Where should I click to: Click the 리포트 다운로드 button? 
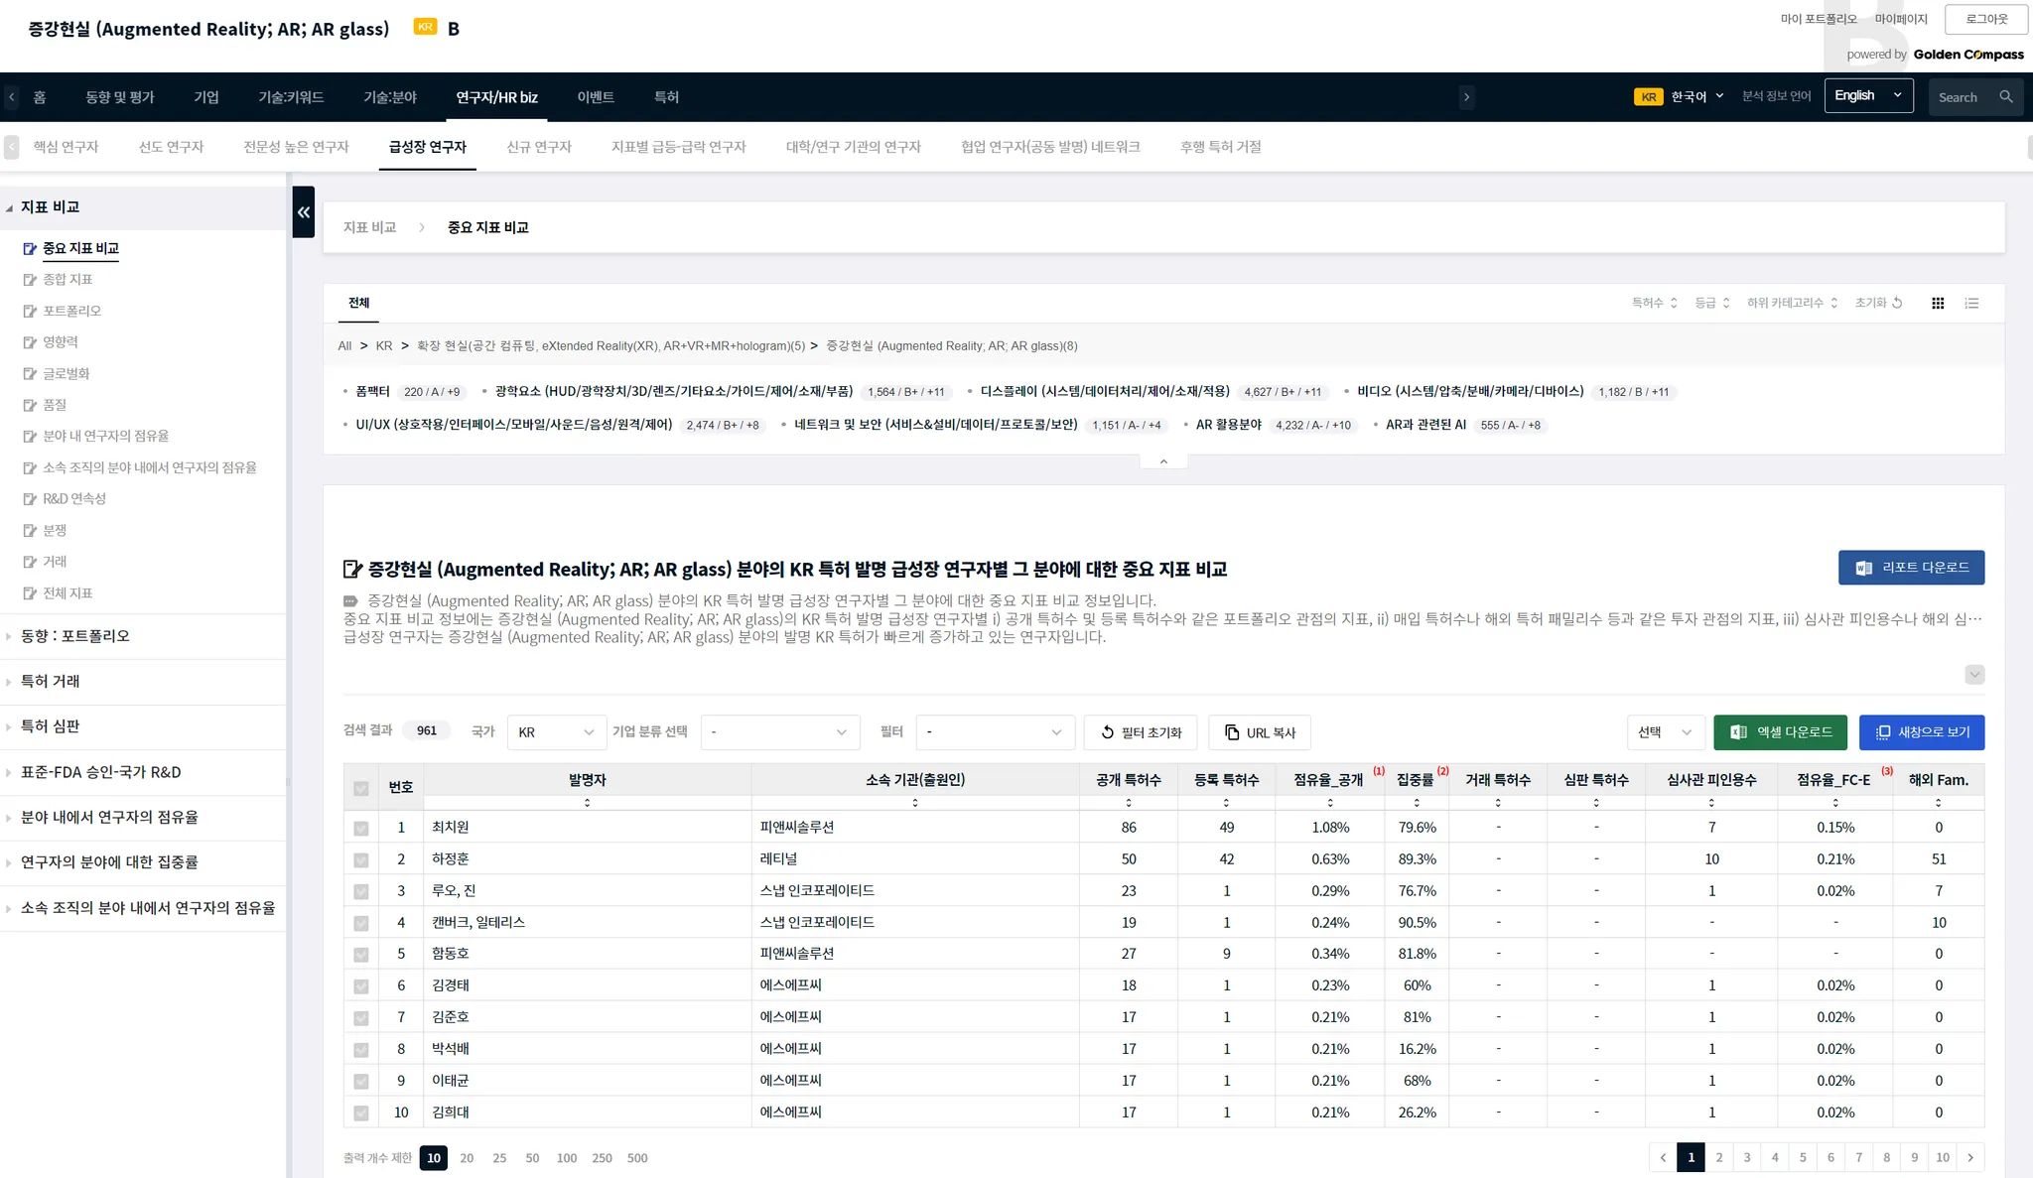pyautogui.click(x=1910, y=568)
